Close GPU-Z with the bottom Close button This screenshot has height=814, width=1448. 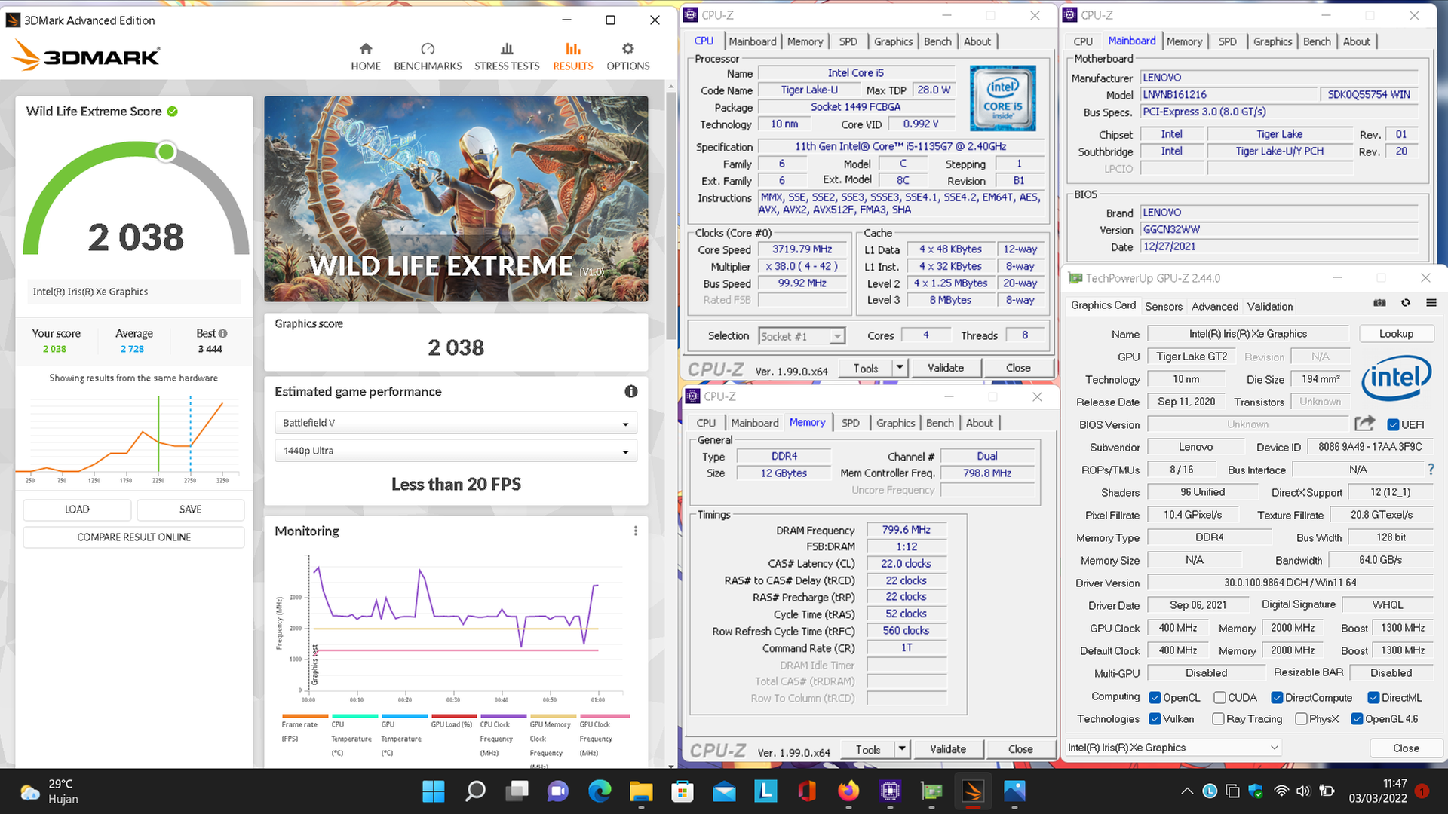[1406, 748]
